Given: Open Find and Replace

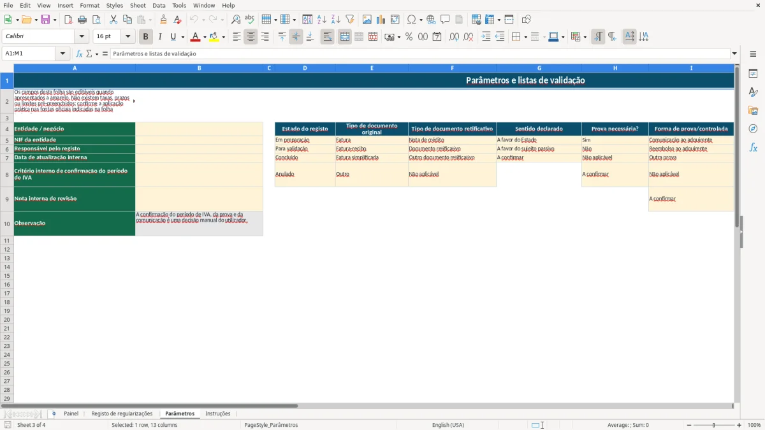Looking at the screenshot, I should 236,20.
